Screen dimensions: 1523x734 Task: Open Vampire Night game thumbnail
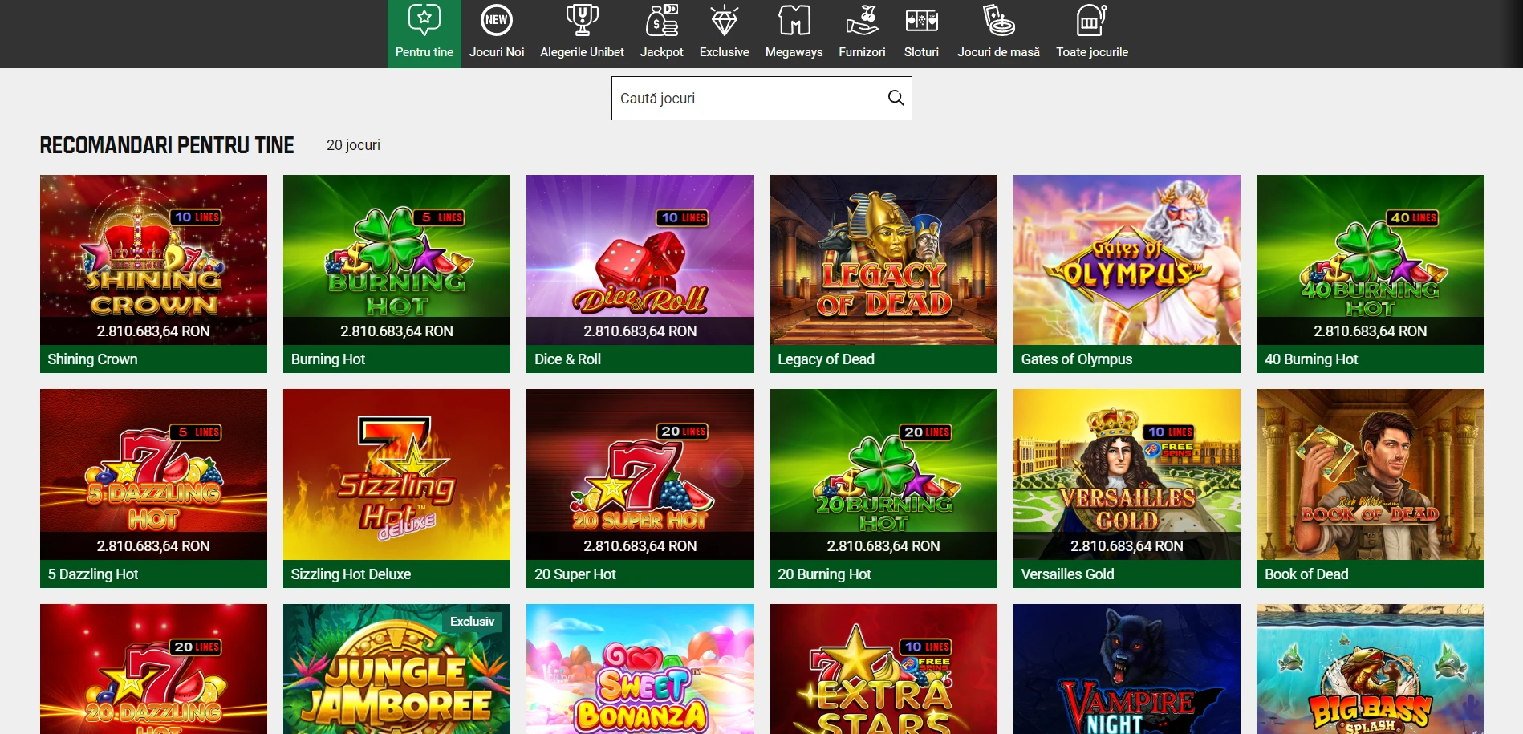(1127, 669)
